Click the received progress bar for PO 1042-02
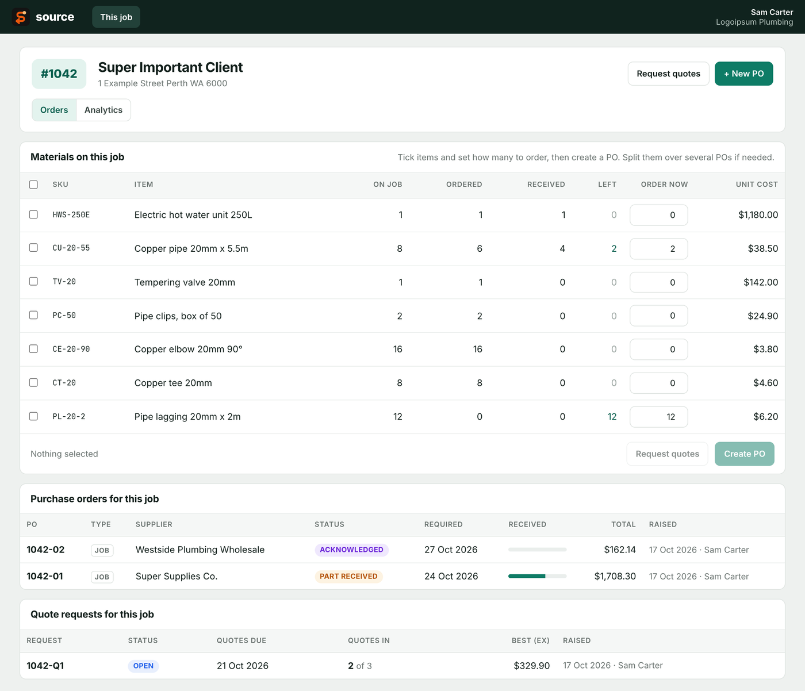805x691 pixels. [x=537, y=550]
